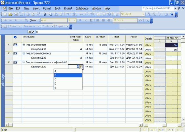
Task: Select the Format Painter brush icon
Action: coord(61,14)
